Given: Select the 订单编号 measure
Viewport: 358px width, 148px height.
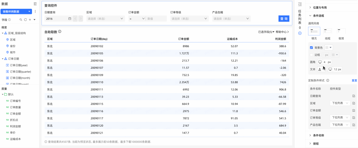Looking at the screenshot, I should pyautogui.click(x=15, y=101).
